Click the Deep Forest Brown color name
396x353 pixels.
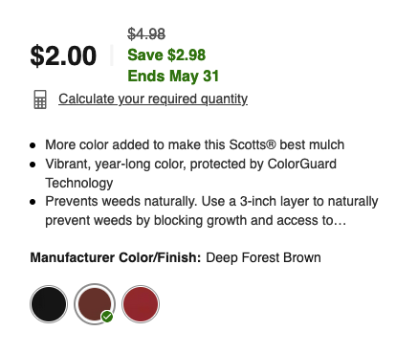[x=263, y=257]
